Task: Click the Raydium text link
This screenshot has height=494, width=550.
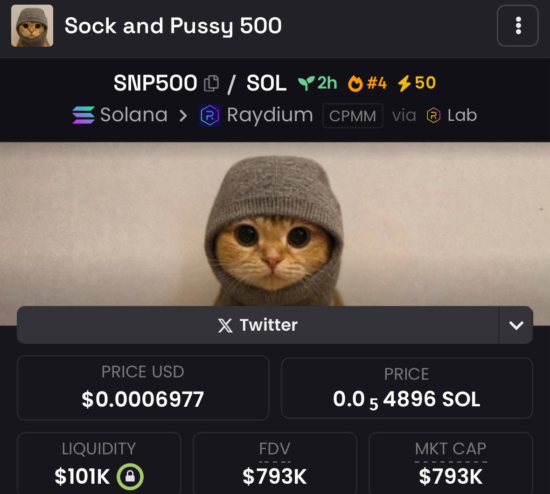Action: coord(270,115)
